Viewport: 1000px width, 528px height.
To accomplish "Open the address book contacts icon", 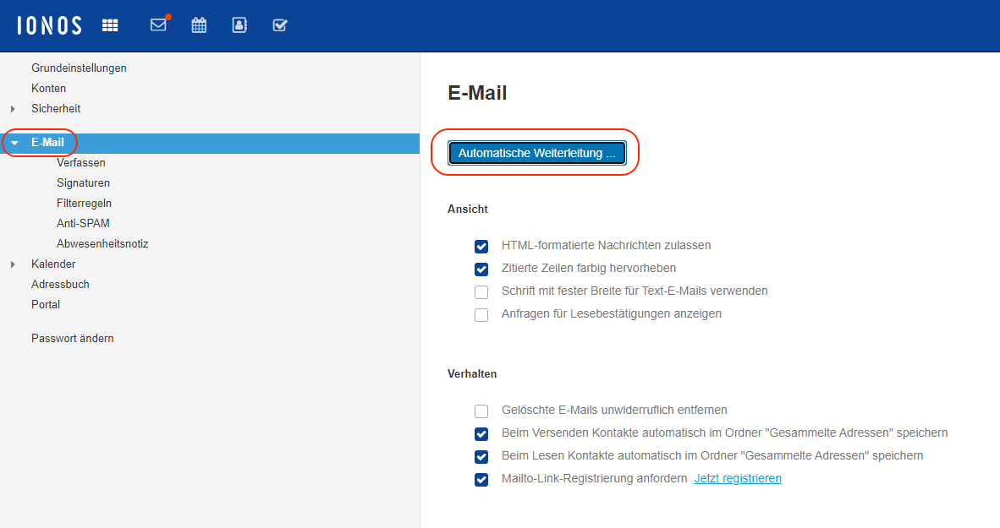I will tap(239, 25).
